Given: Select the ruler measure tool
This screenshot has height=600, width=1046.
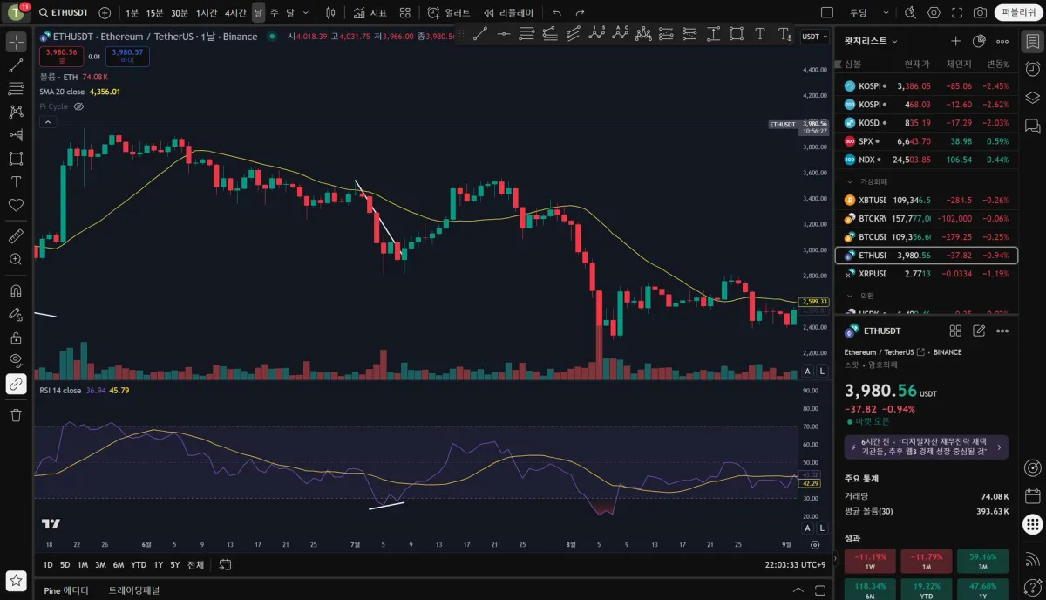Looking at the screenshot, I should pyautogui.click(x=16, y=235).
